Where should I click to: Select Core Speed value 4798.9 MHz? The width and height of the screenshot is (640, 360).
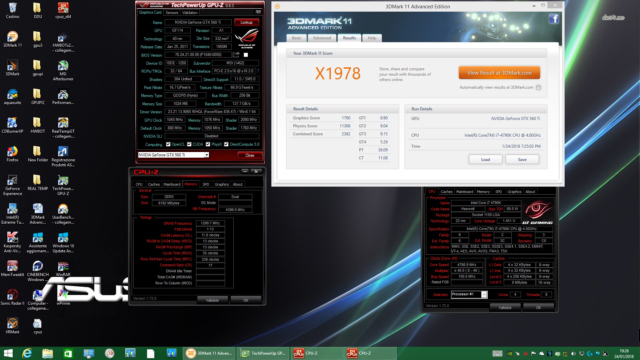(467, 265)
